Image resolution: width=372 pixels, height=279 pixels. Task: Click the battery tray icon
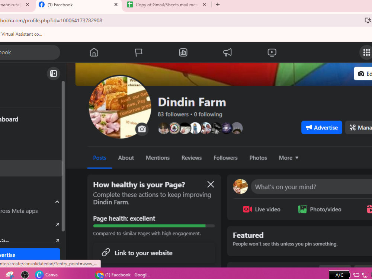356,275
